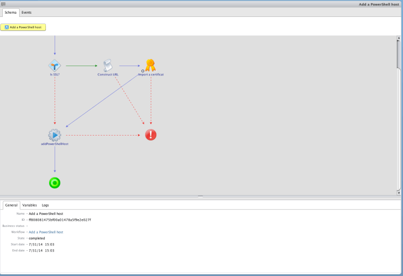Select the red error end node
The width and height of the screenshot is (403, 276).
tap(151, 135)
